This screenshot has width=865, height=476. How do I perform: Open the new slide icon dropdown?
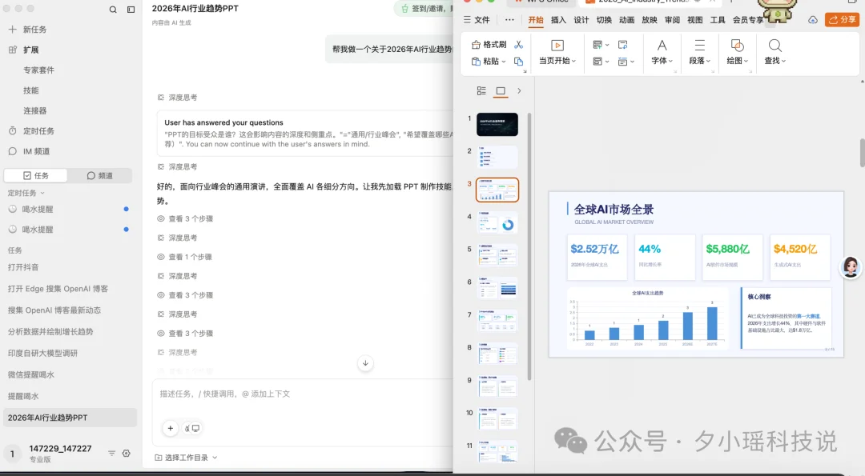[601, 45]
